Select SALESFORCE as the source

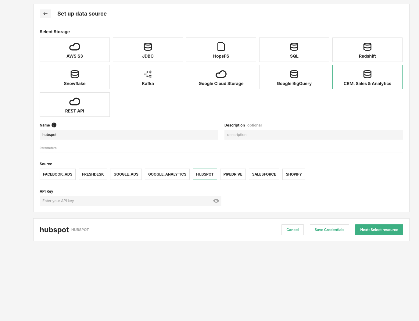point(264,174)
